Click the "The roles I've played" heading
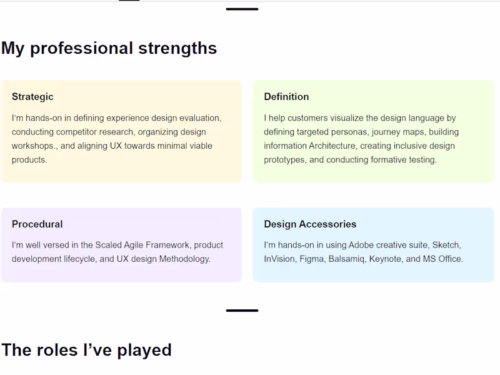Image resolution: width=500 pixels, height=375 pixels. click(86, 350)
